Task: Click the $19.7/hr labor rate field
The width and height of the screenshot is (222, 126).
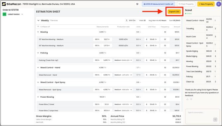Action: [132, 20]
